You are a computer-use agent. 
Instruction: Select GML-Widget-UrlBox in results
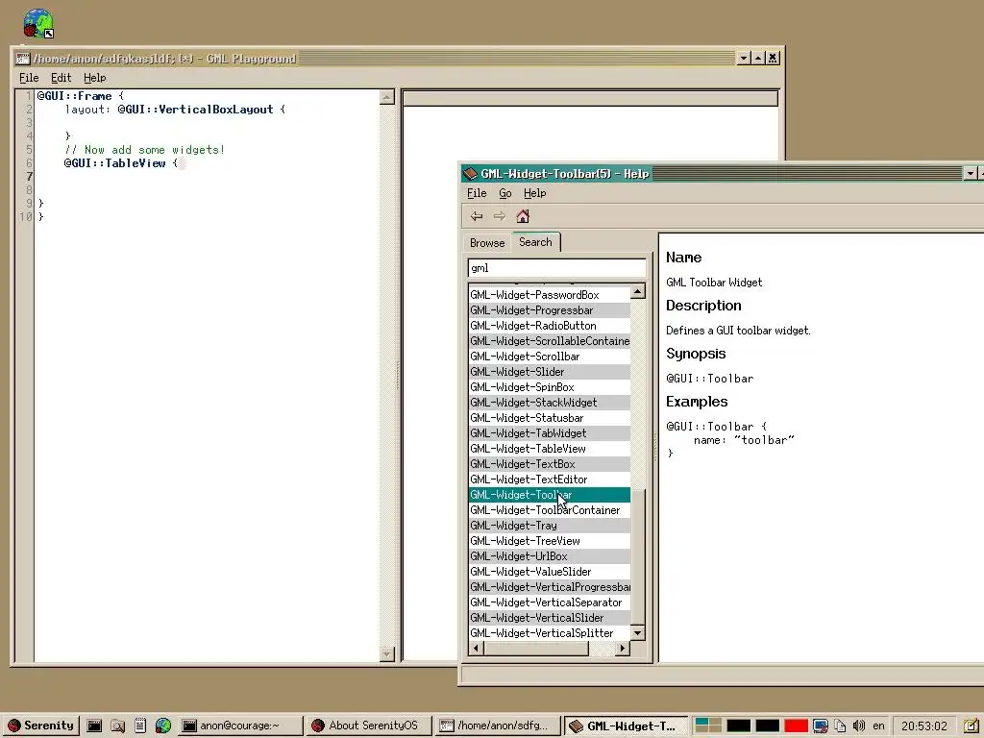click(549, 556)
